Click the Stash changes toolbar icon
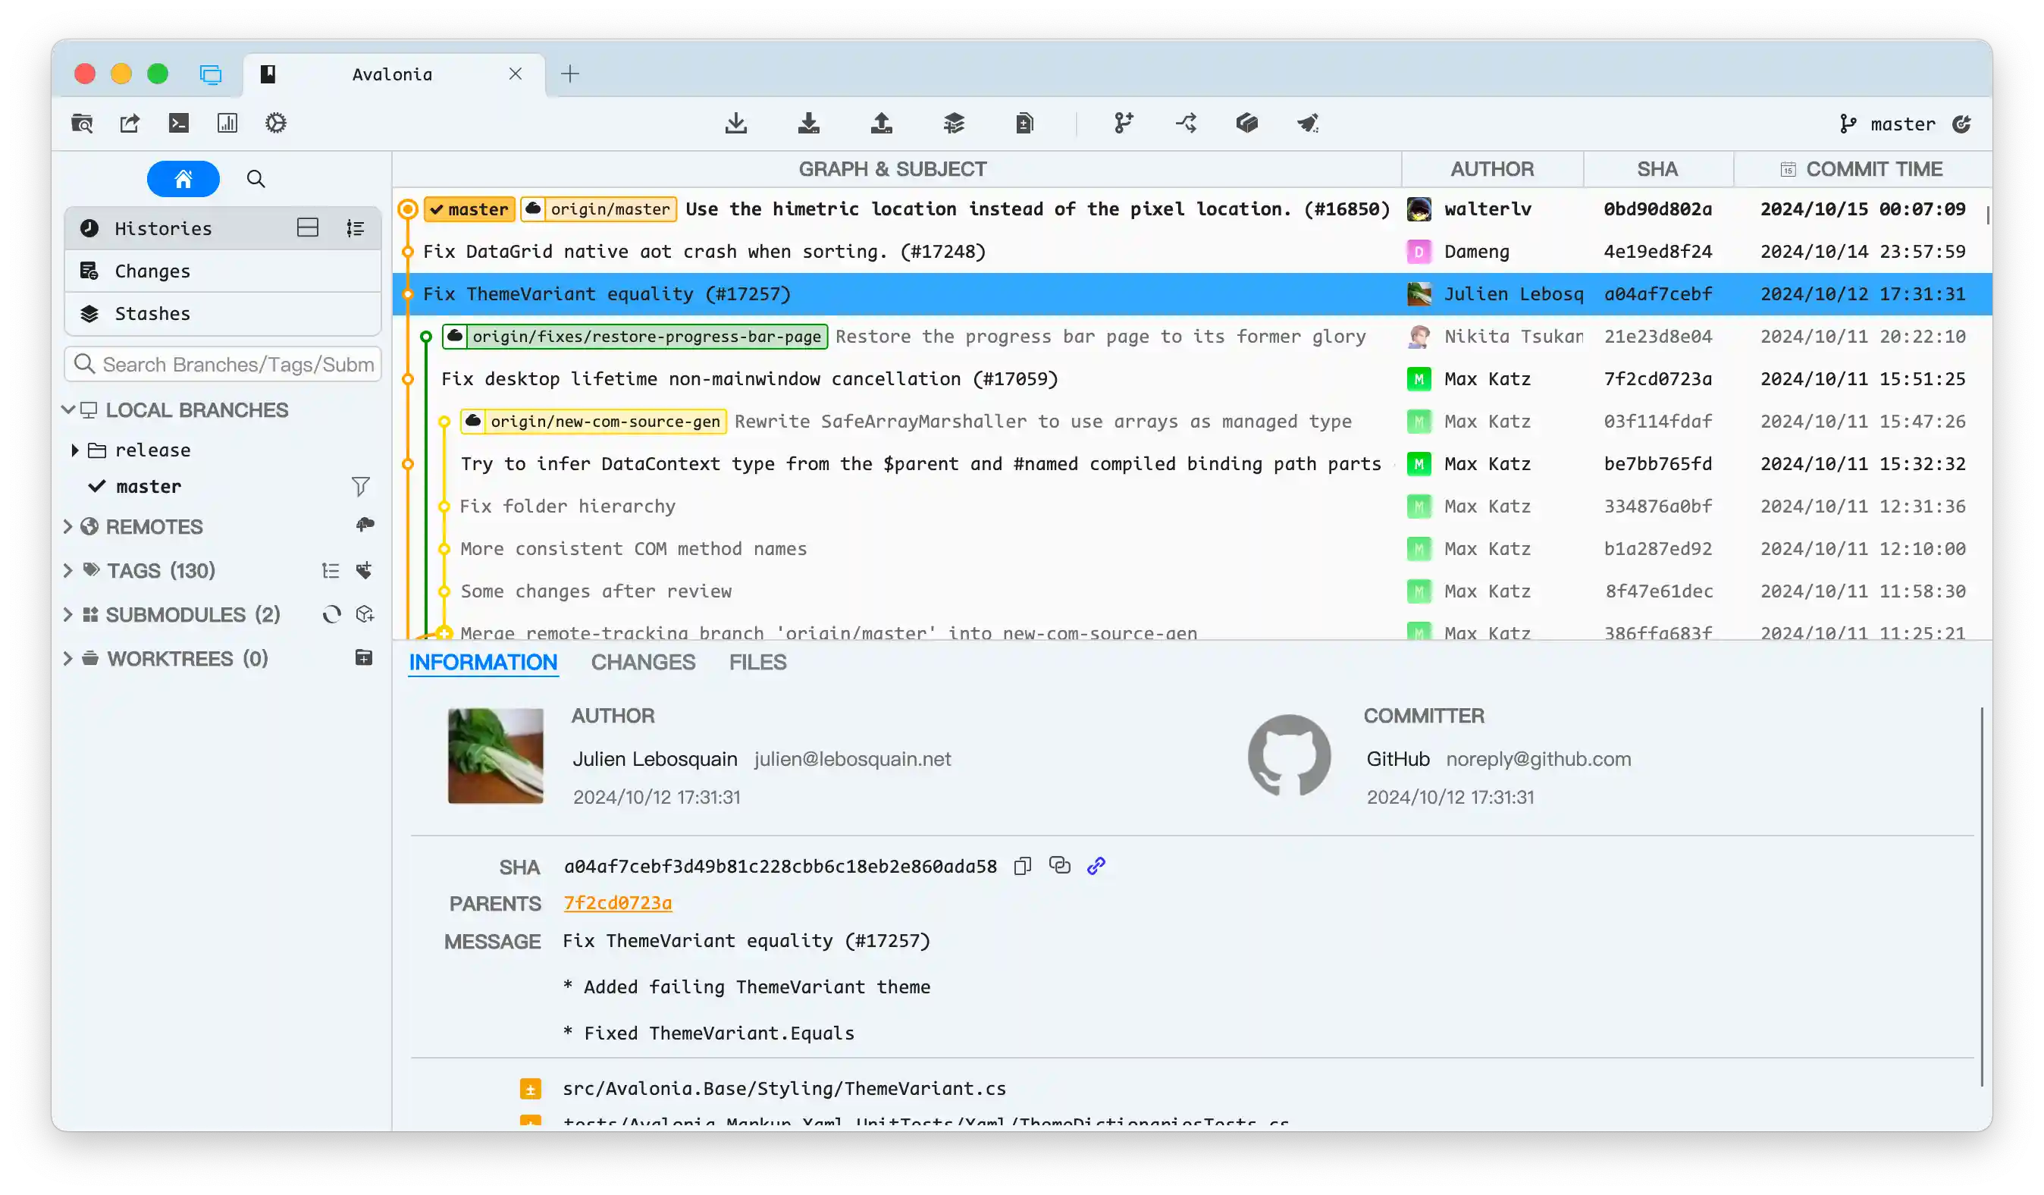 tap(954, 124)
